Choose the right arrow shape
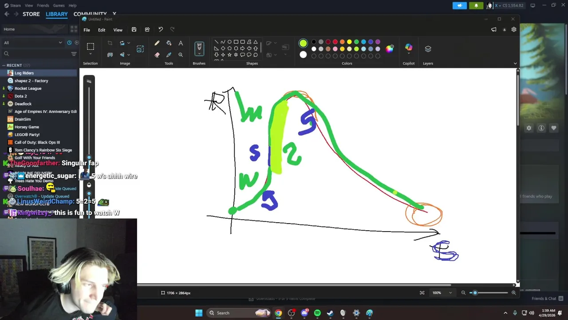The height and width of the screenshot is (320, 568). [242, 48]
